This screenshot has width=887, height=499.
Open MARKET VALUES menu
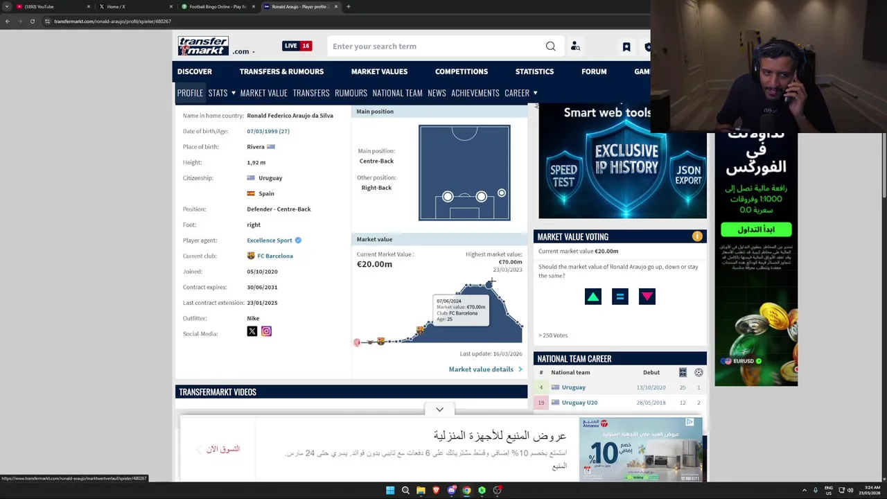pyautogui.click(x=379, y=71)
